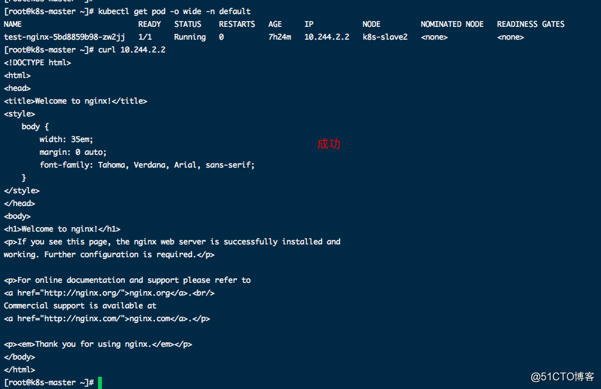This screenshot has height=389, width=601.
Task: Click the 7h24m age value
Action: pos(279,37)
